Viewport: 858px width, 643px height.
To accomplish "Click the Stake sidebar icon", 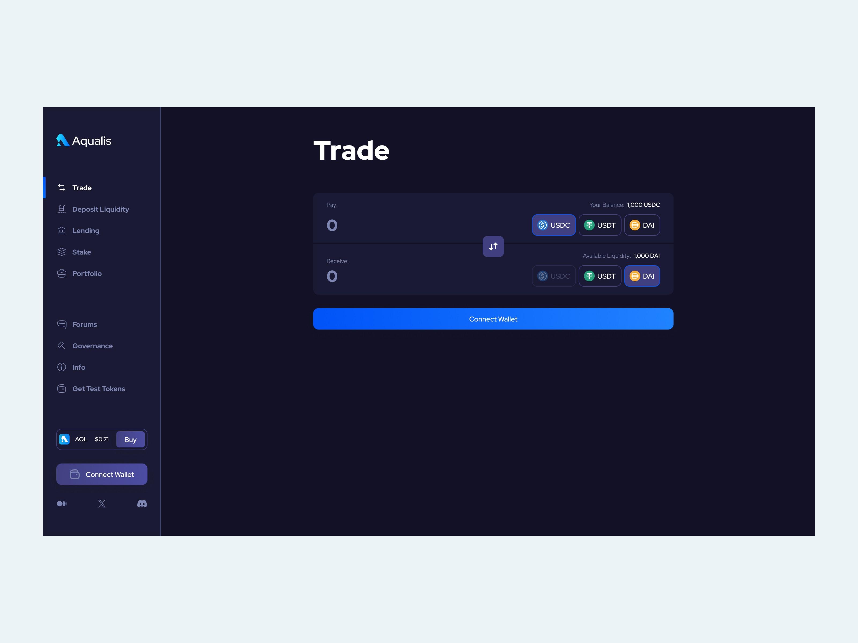I will (x=61, y=252).
